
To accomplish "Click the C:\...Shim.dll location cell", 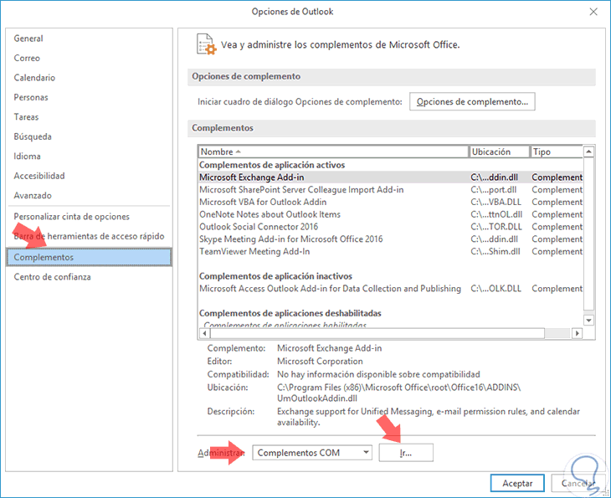I will [x=495, y=251].
